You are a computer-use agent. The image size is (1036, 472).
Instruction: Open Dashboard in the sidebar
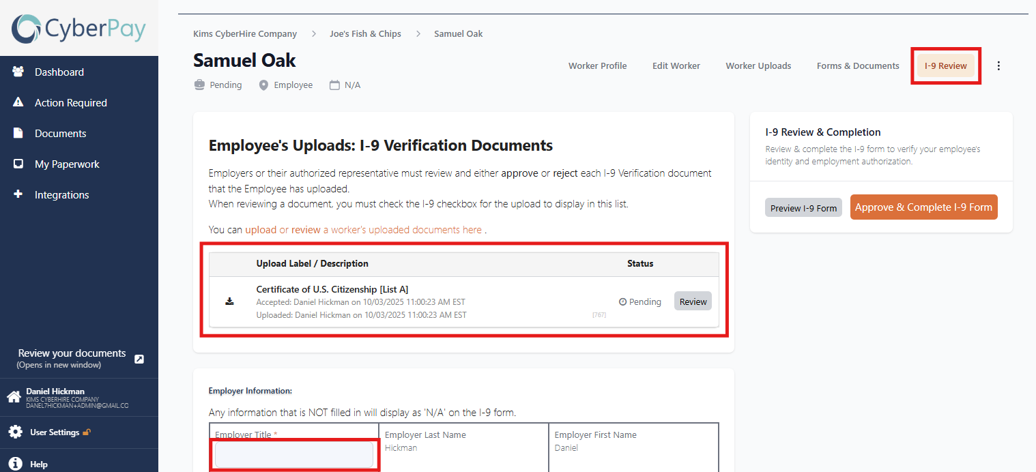point(59,72)
